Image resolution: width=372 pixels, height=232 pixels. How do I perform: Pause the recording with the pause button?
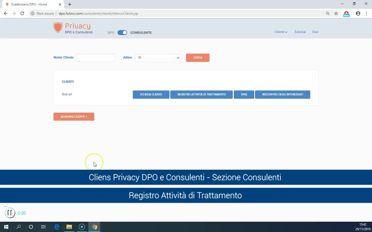tap(10, 212)
